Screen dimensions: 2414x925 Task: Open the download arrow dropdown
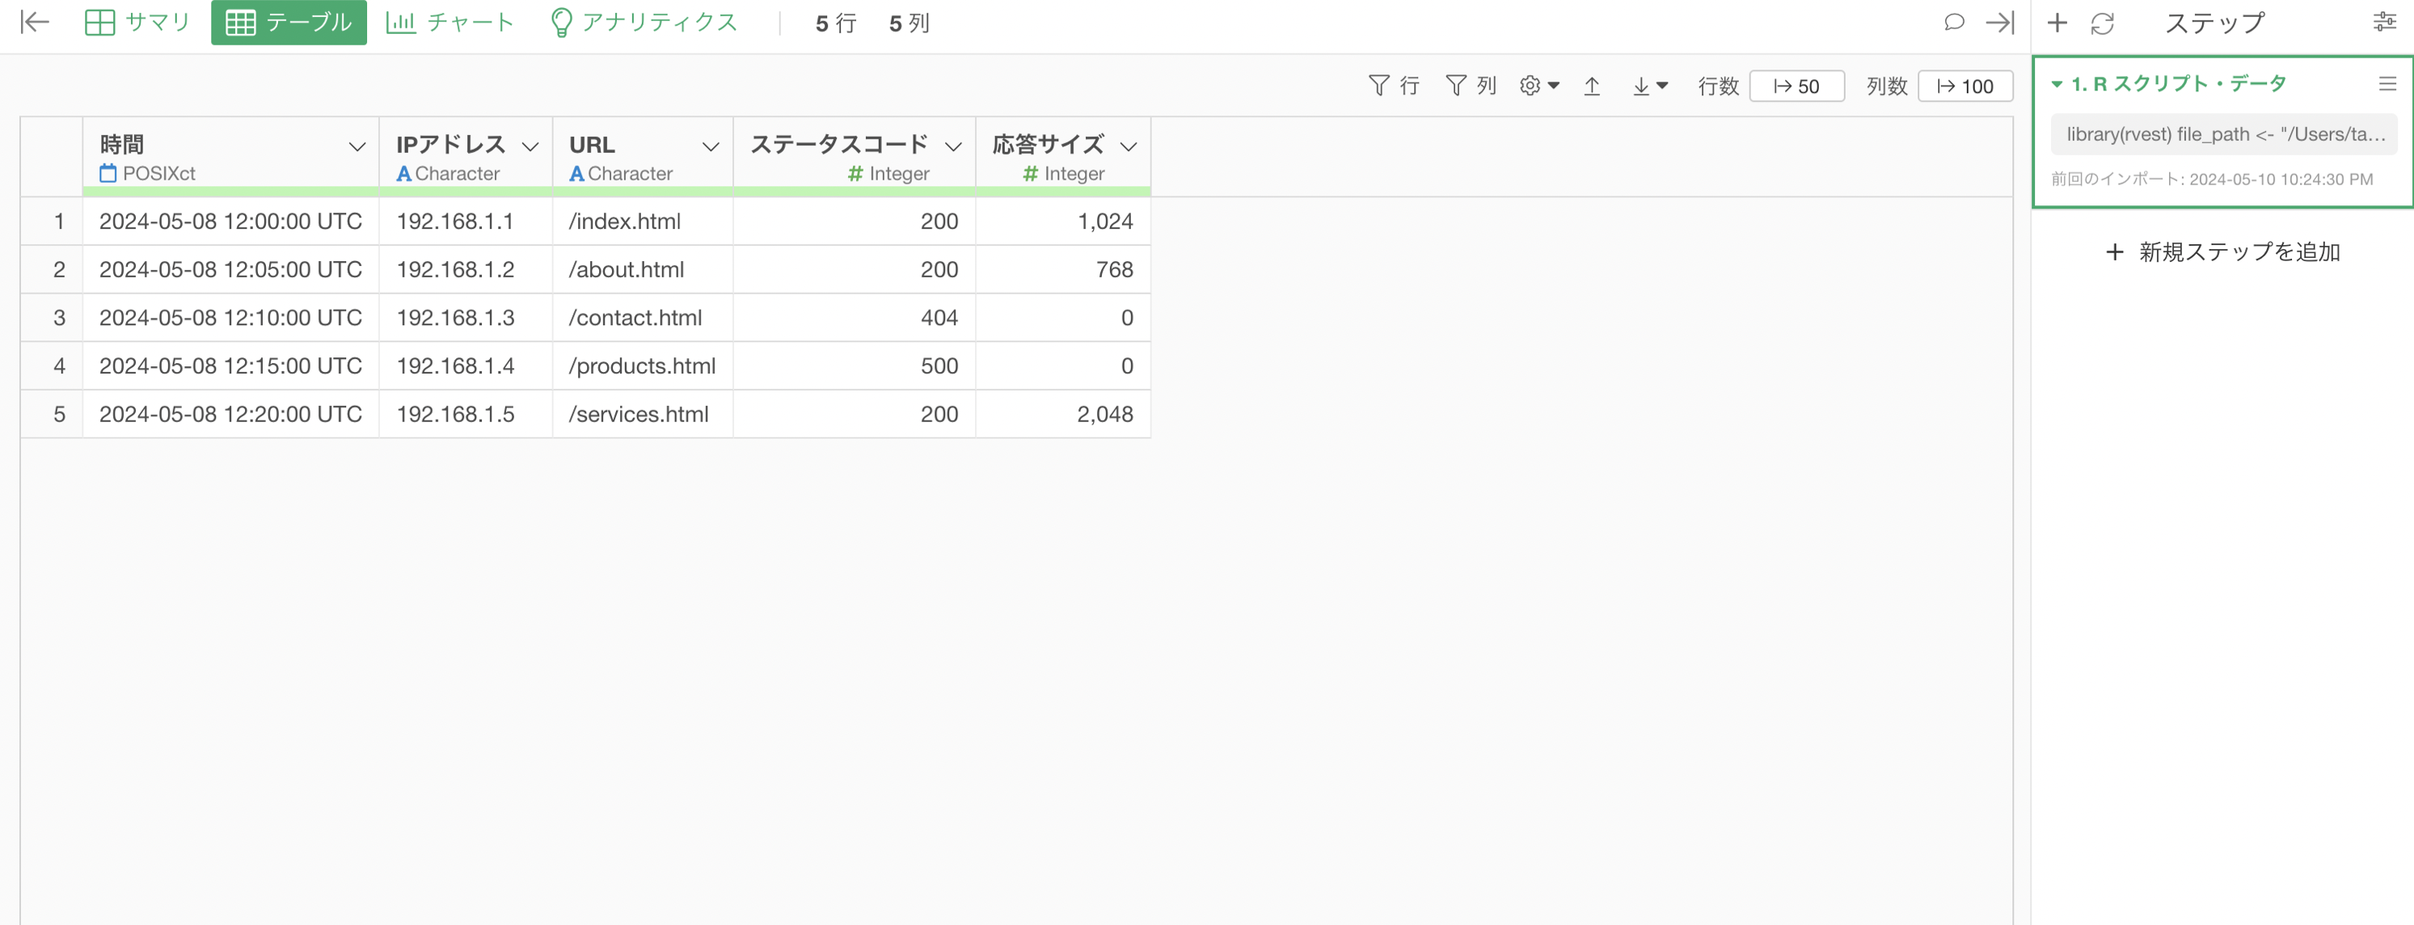tap(1649, 87)
